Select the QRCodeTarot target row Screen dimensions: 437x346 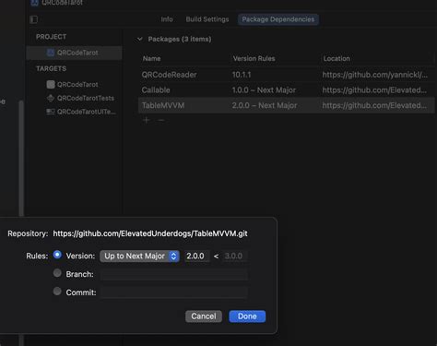tap(74, 84)
